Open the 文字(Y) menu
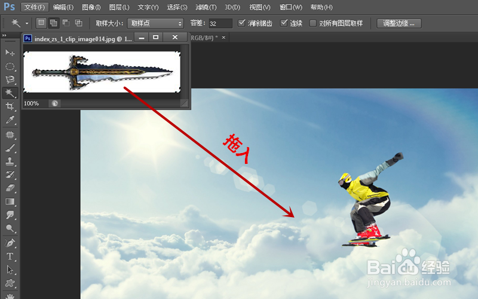Screen dimensions: 478x299 click(x=148, y=7)
